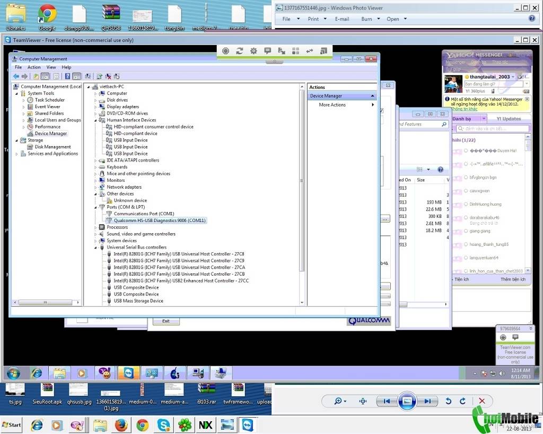Screen dimensions: 543x434
Task: Click TeamViewer toolbar settings gear icon
Action: (x=253, y=51)
